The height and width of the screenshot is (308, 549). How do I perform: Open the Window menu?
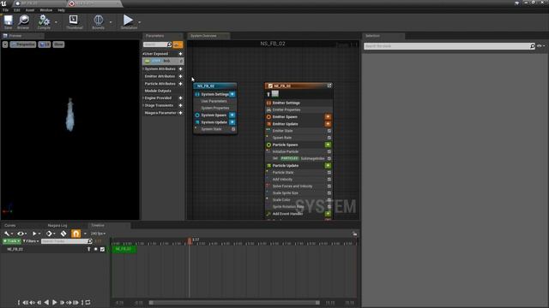(45, 10)
